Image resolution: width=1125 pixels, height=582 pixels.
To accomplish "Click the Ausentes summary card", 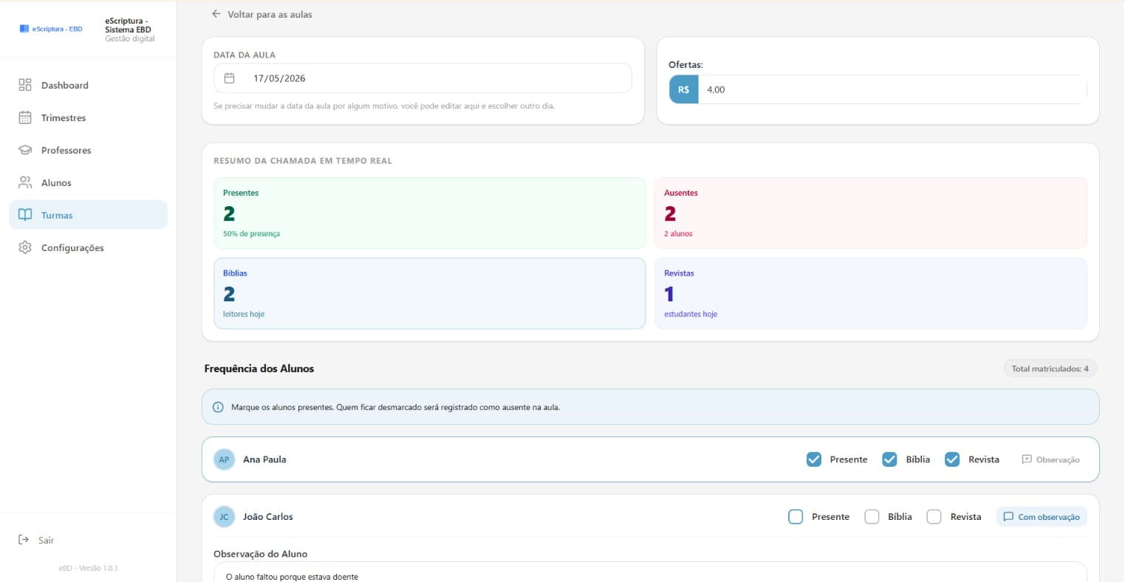I will [x=871, y=213].
